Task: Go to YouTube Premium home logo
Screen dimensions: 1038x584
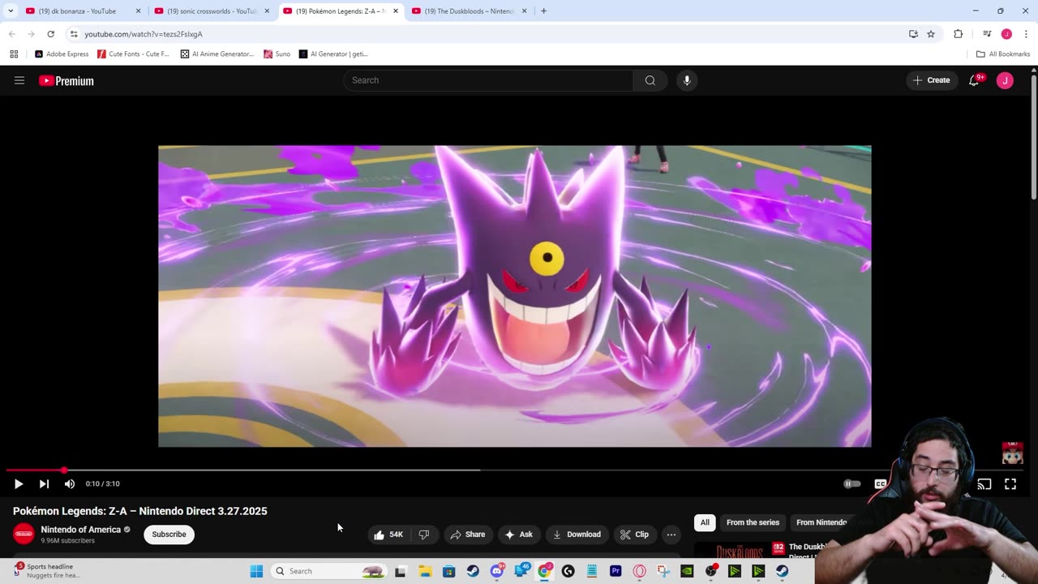Action: (x=66, y=80)
